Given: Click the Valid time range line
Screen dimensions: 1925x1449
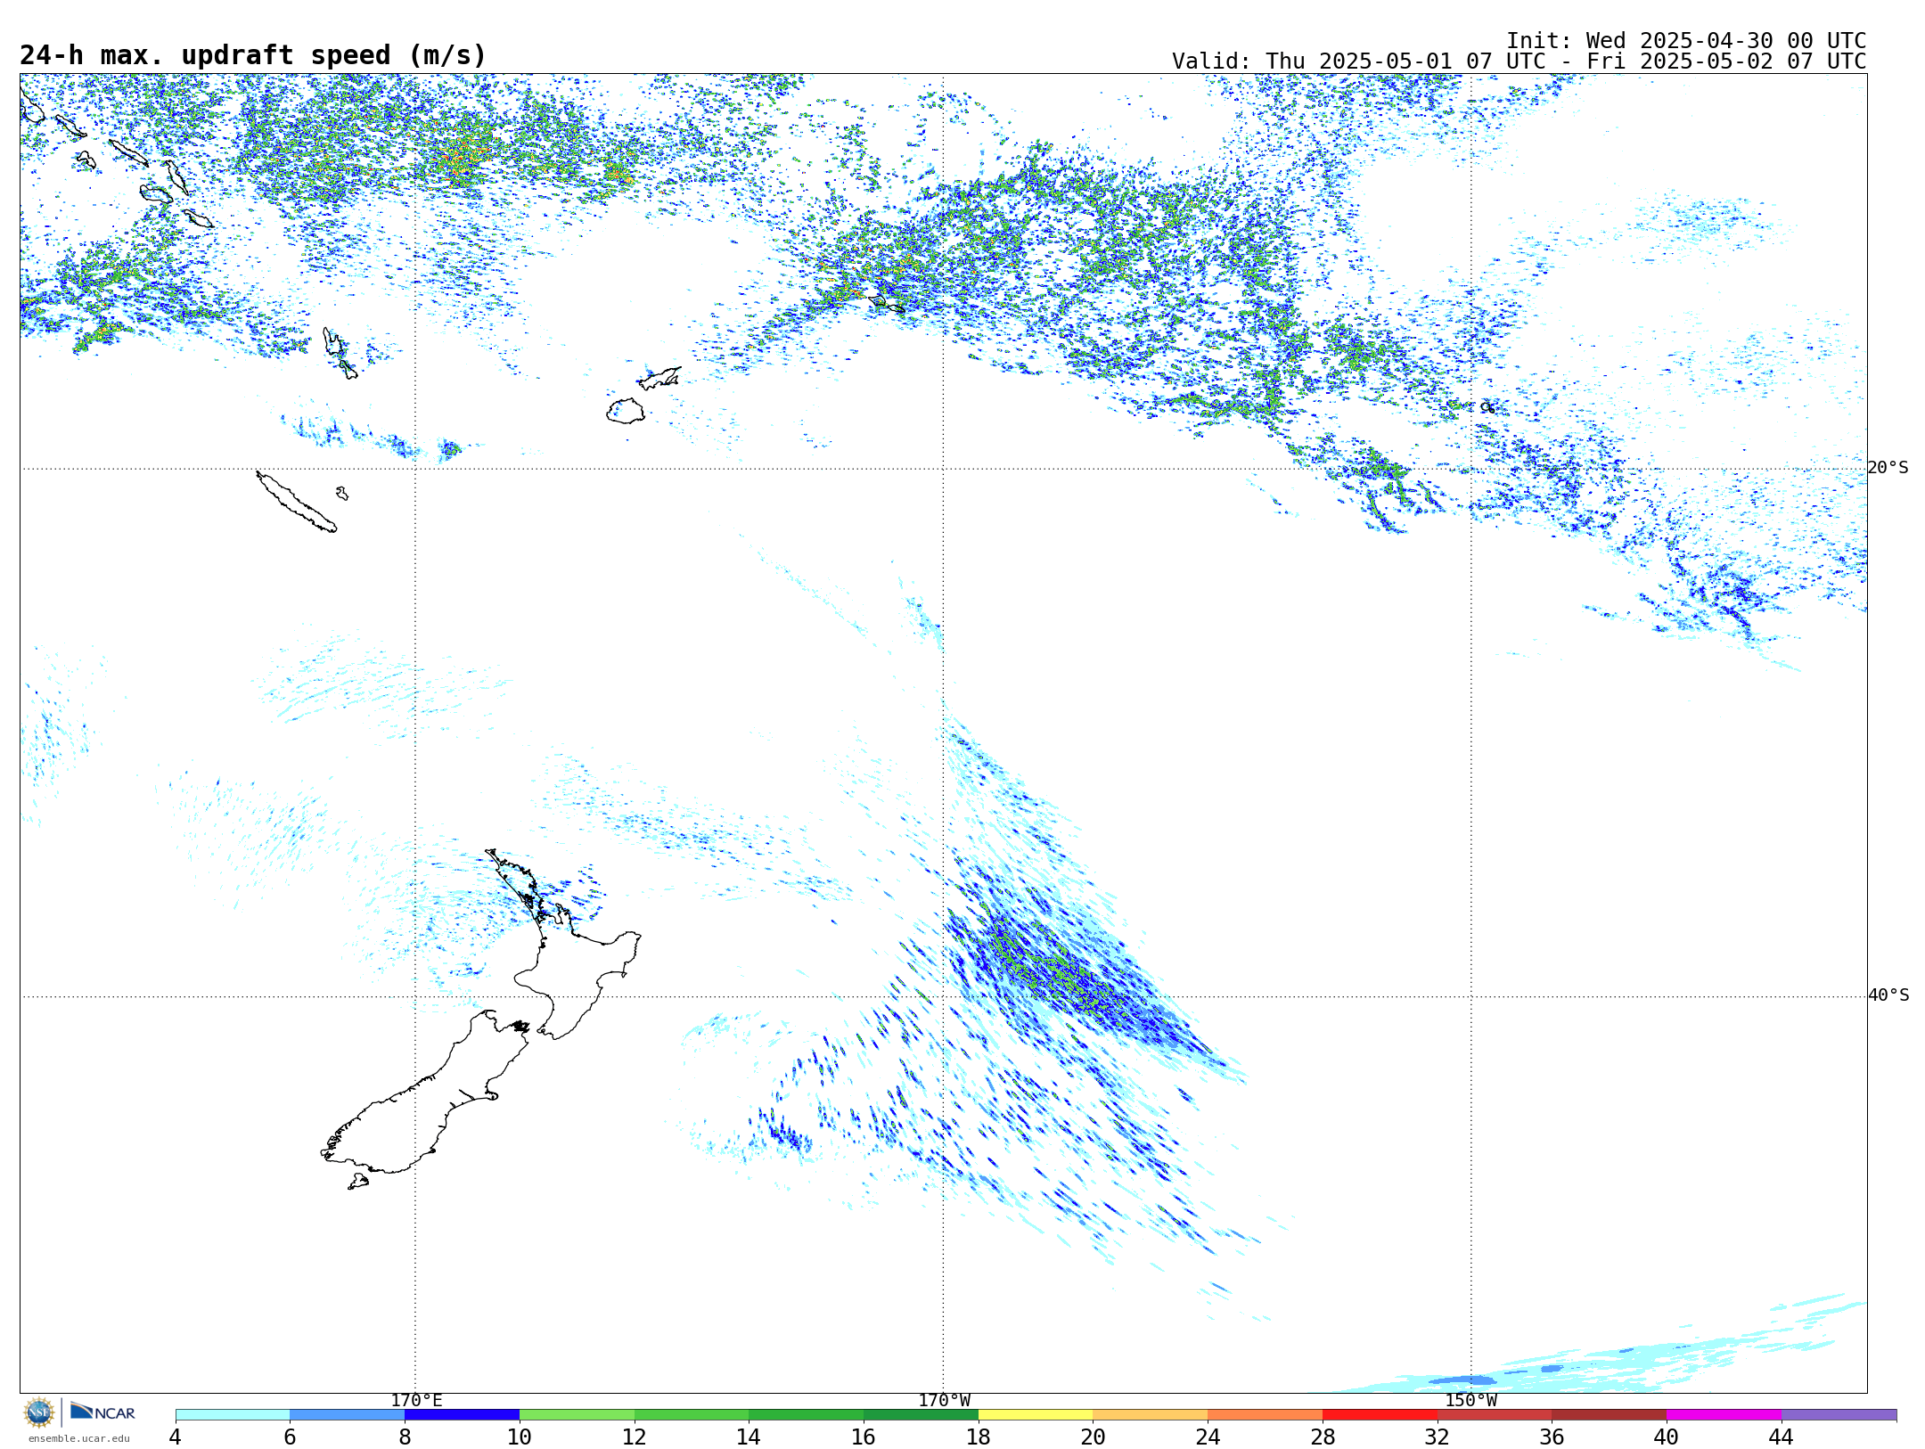Looking at the screenshot, I should click(1519, 61).
